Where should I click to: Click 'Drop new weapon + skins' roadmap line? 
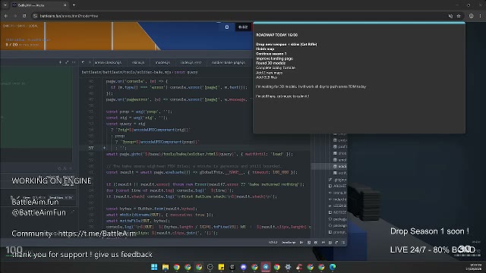pos(286,44)
